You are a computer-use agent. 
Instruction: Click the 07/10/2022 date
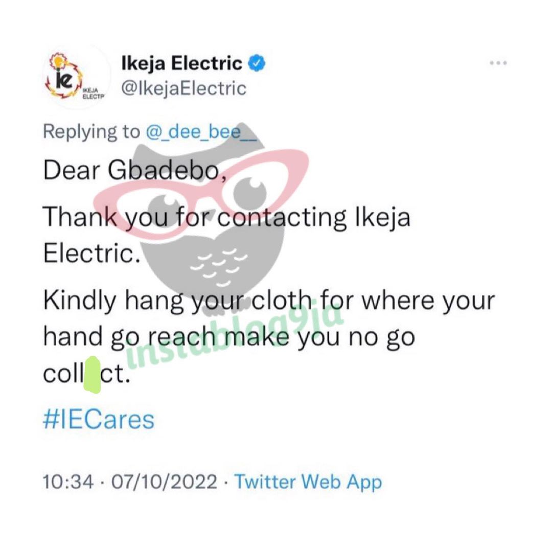164,481
